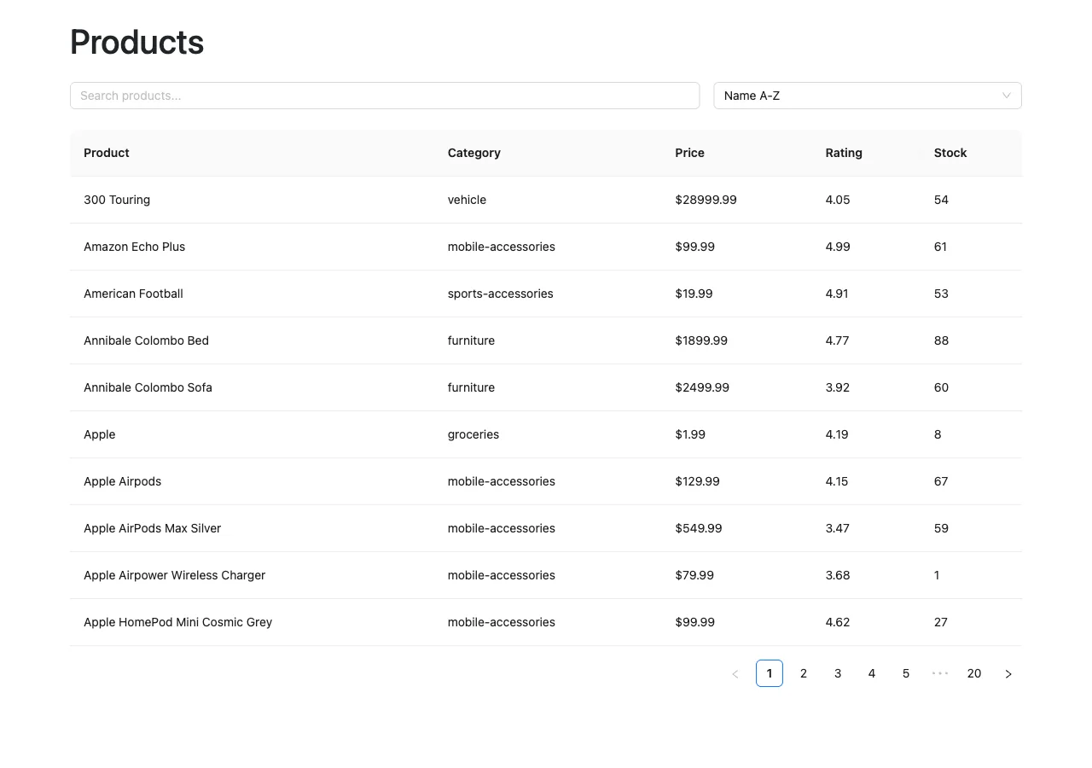The height and width of the screenshot is (768, 1092).
Task: Click the stock value 88
Action: (x=942, y=340)
